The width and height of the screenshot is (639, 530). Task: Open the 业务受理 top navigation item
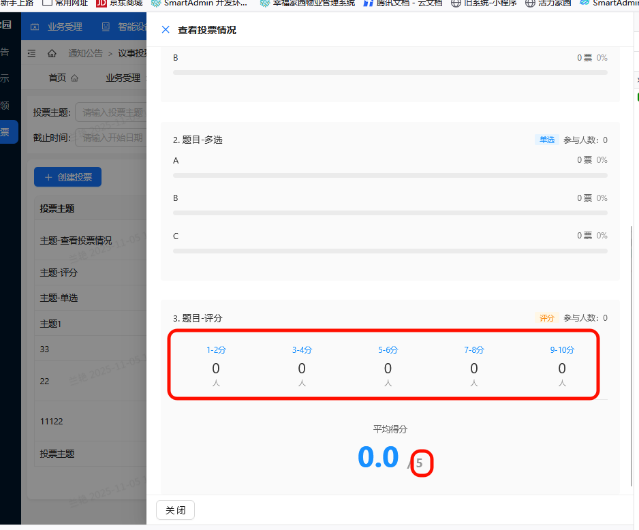57,27
